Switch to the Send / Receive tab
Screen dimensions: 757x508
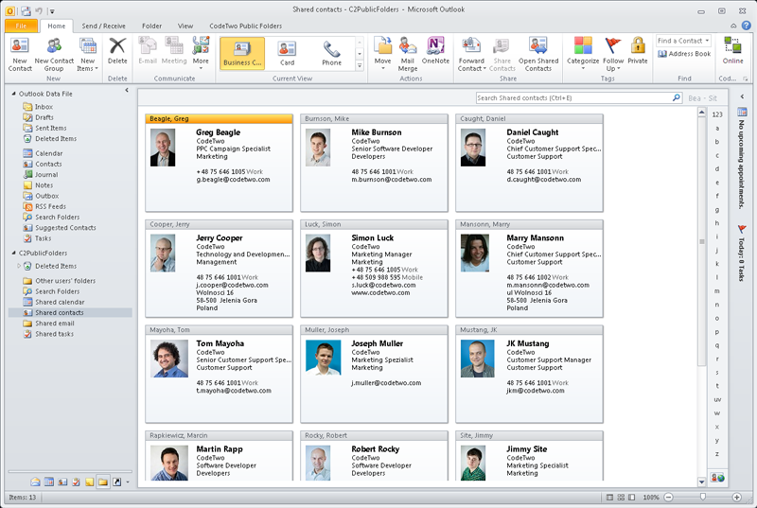point(103,26)
